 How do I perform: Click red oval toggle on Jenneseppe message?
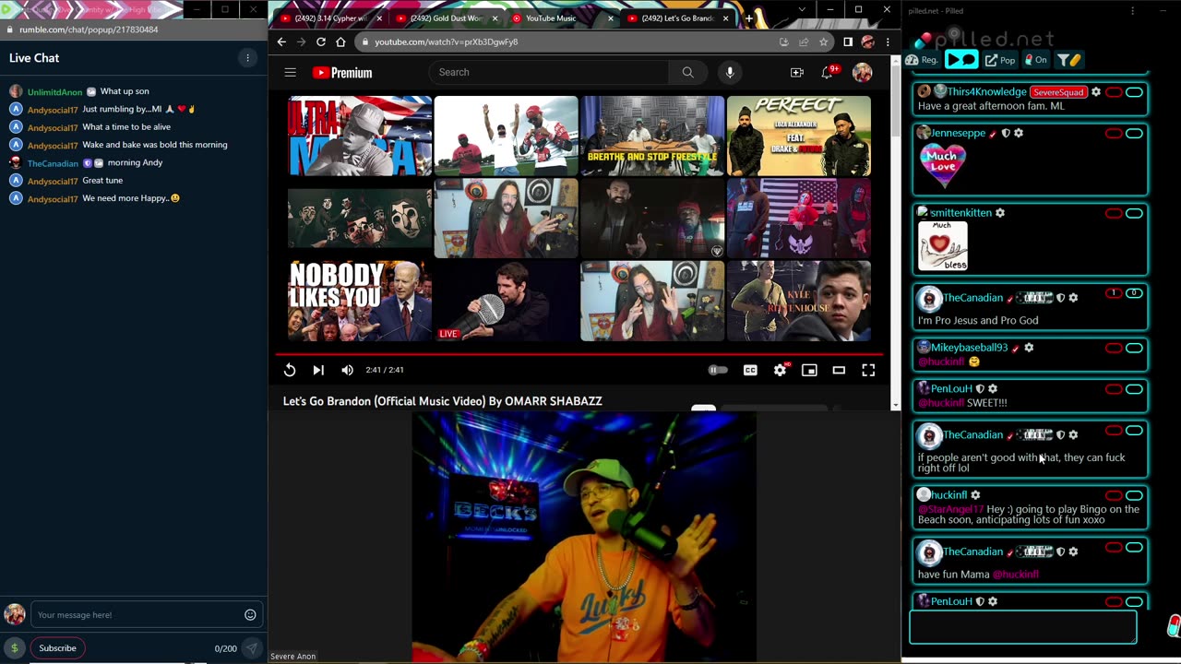[x=1114, y=134]
